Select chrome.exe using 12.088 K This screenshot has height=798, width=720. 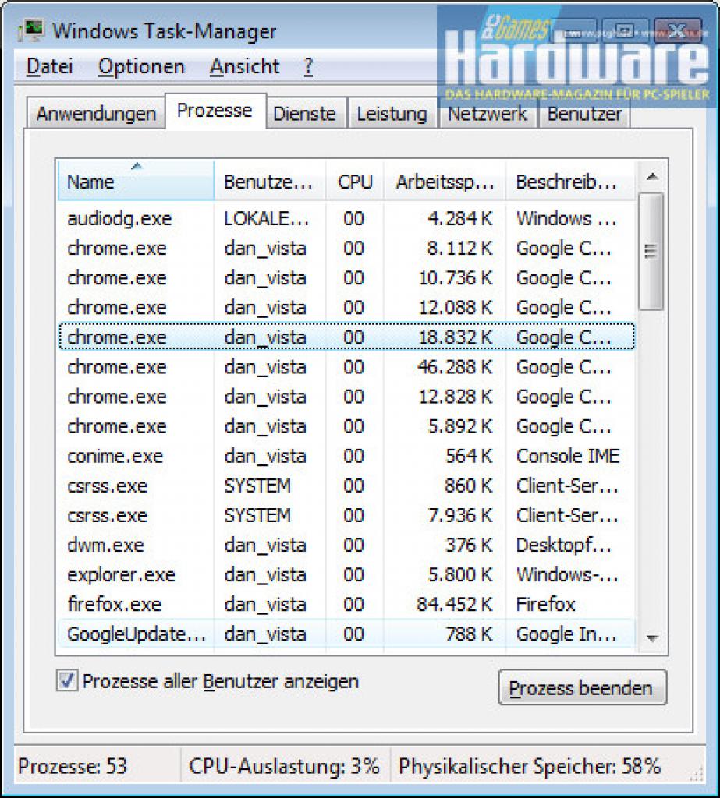pyautogui.click(x=346, y=307)
